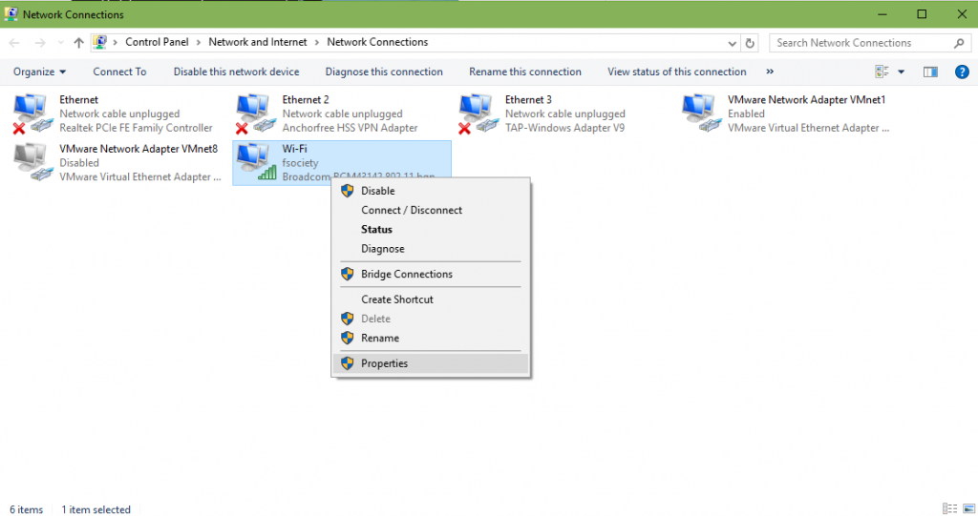Go up one folder level

pyautogui.click(x=78, y=42)
